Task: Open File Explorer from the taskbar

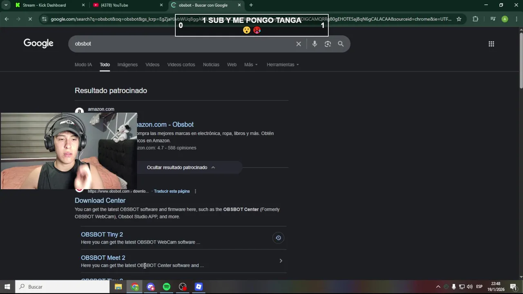Action: 118,287
